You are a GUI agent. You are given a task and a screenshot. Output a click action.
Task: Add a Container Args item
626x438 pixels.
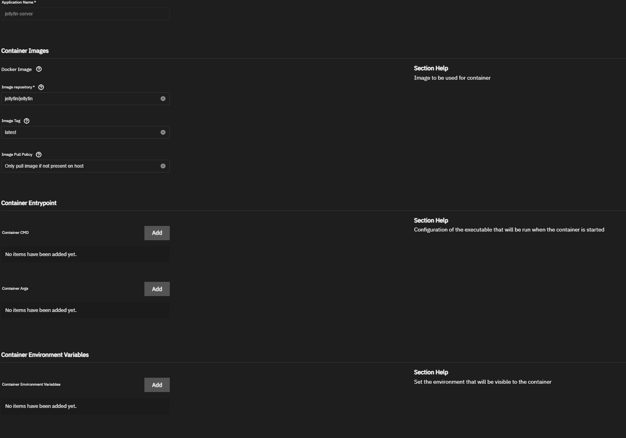(157, 289)
